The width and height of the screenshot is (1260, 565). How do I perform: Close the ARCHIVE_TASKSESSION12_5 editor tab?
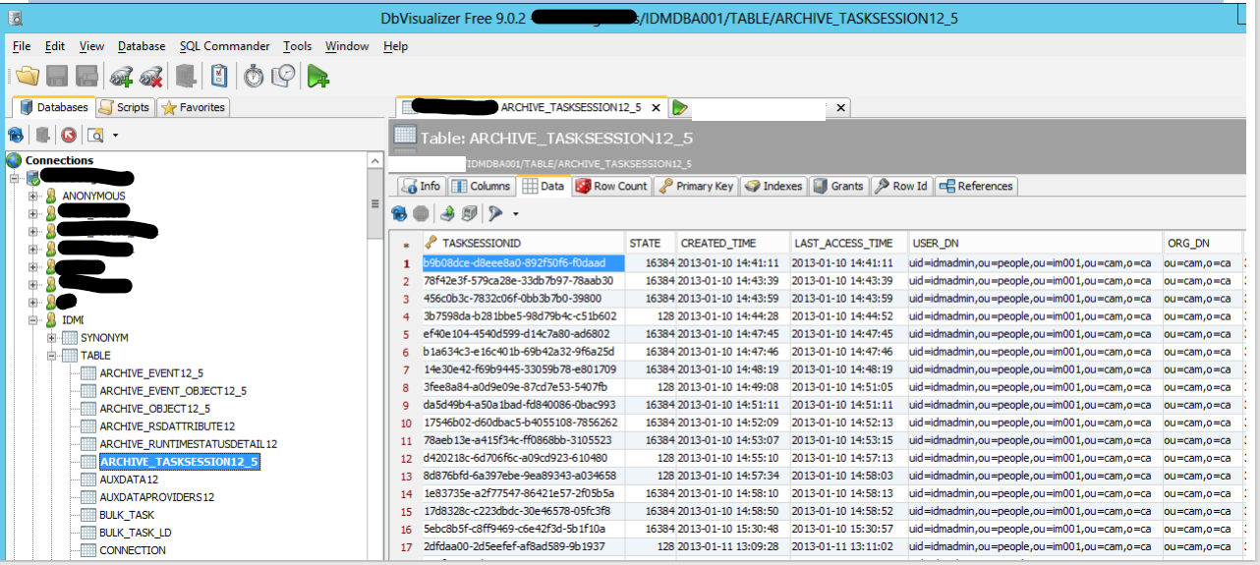coord(656,107)
